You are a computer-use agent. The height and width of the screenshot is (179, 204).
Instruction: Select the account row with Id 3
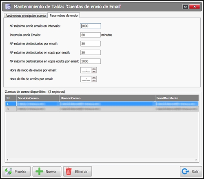click(x=102, y=109)
